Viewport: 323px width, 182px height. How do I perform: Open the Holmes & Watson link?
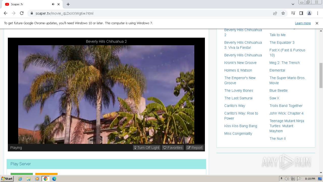tap(238, 70)
